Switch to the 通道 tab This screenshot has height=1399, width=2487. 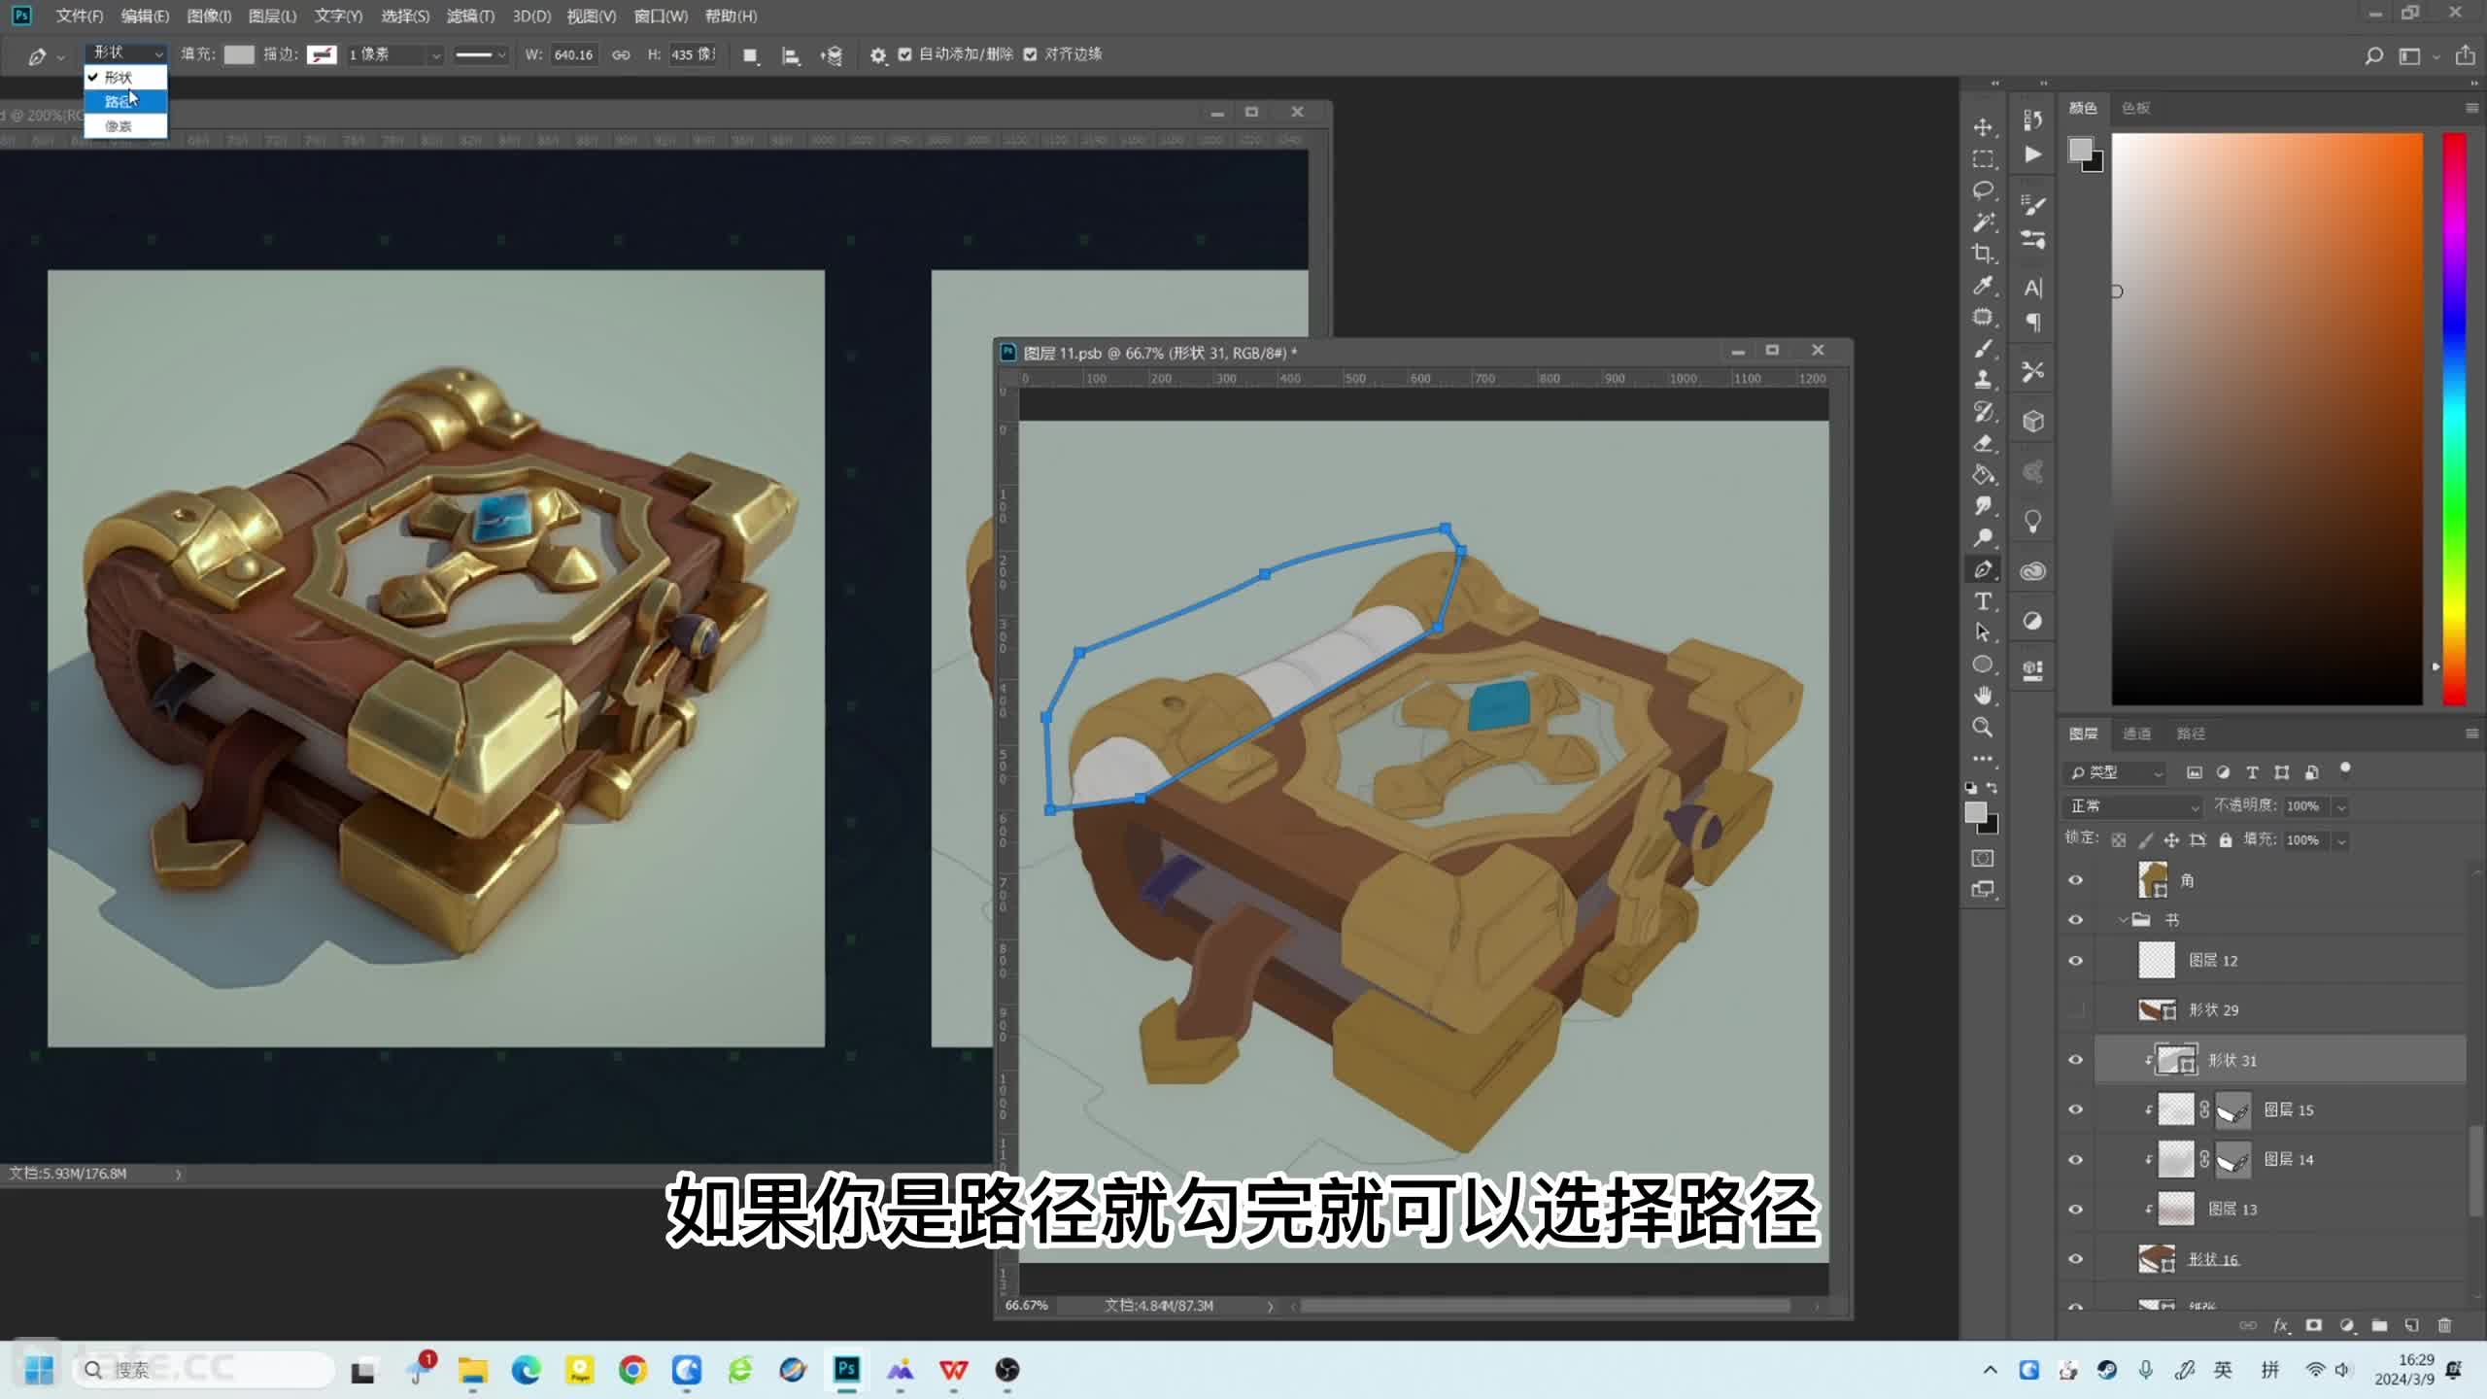coord(2136,734)
